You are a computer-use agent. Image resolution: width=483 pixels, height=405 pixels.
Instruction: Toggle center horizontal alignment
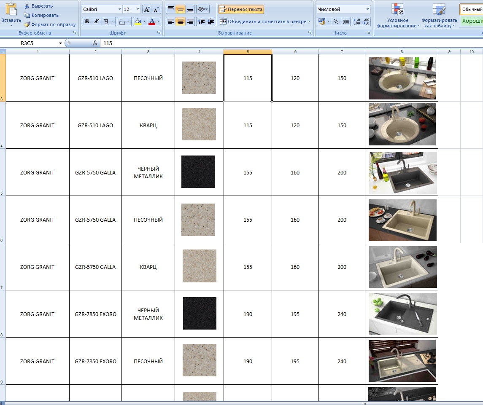[181, 21]
